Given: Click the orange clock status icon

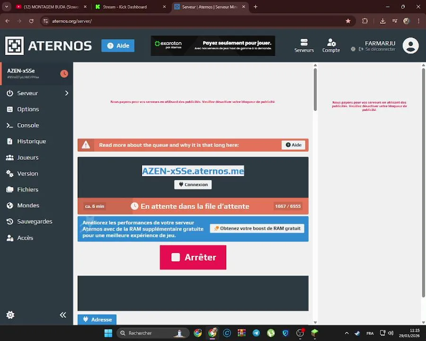Looking at the screenshot, I should pos(64,74).
